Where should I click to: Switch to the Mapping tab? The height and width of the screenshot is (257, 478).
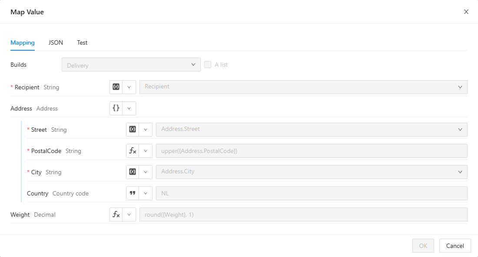[23, 42]
